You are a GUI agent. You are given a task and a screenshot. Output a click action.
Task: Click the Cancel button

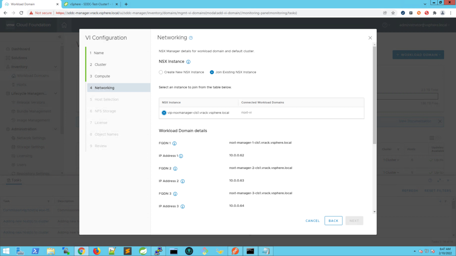pyautogui.click(x=312, y=221)
